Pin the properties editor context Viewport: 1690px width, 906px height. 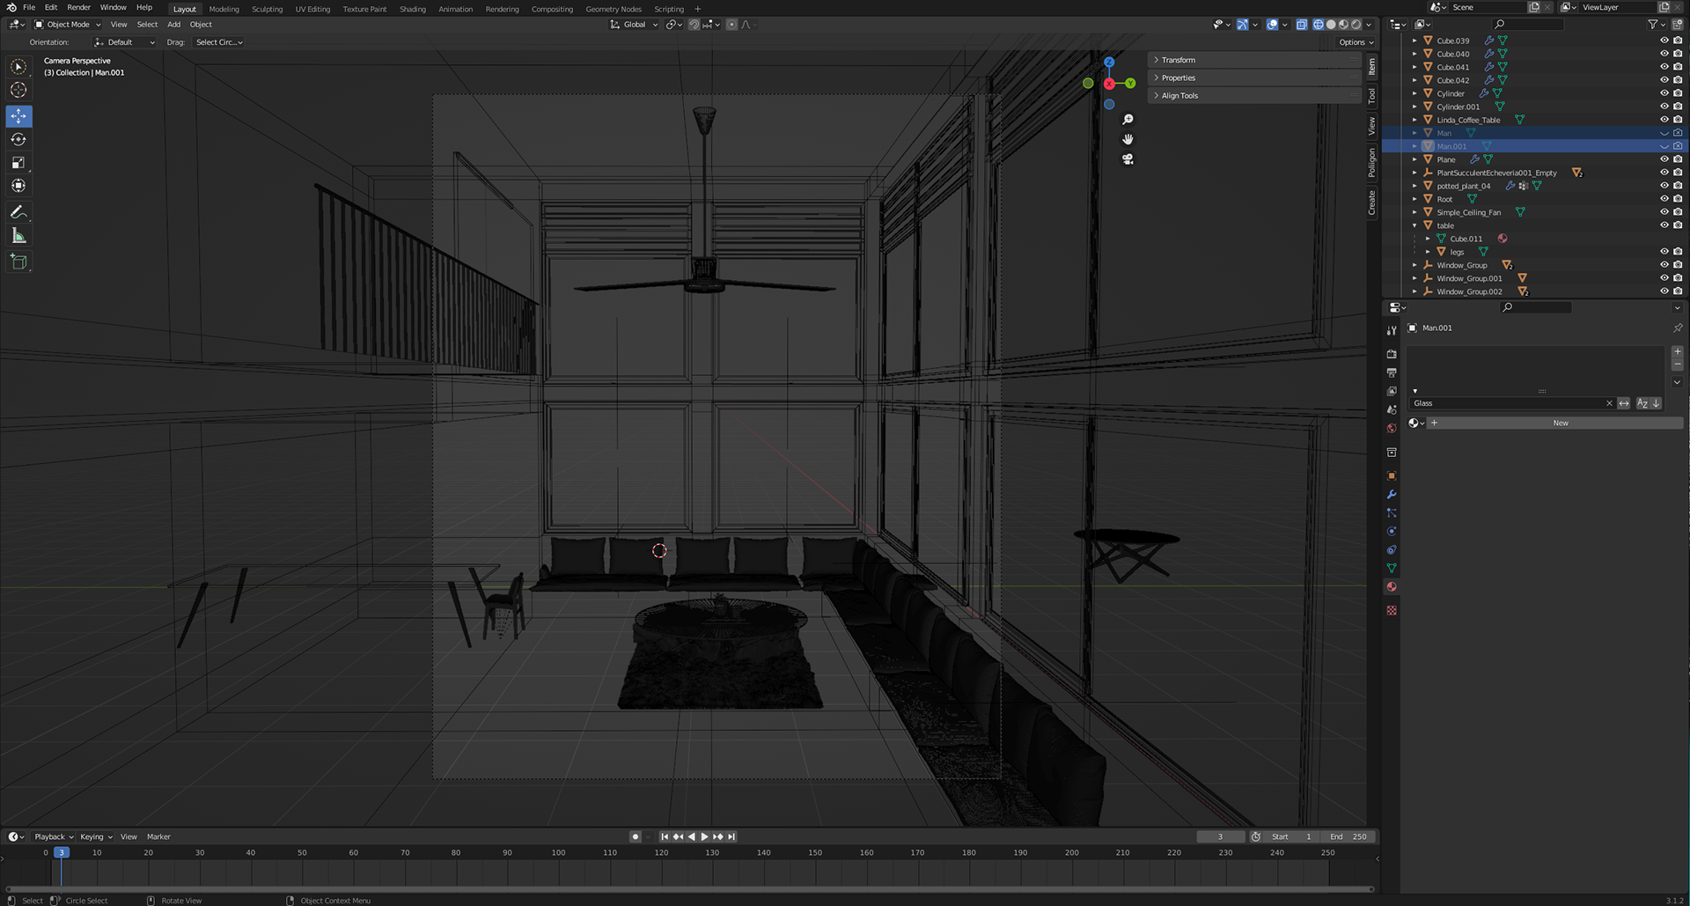pyautogui.click(x=1677, y=328)
